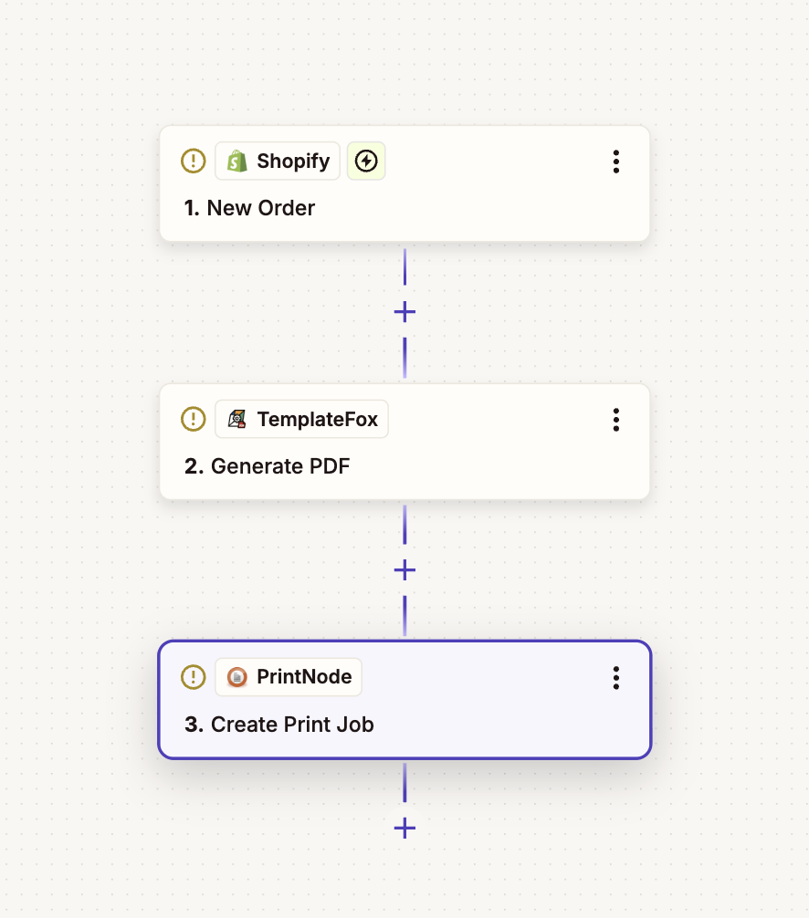
Task: Click the connector line directly above TemplateFox step
Action: [404, 358]
